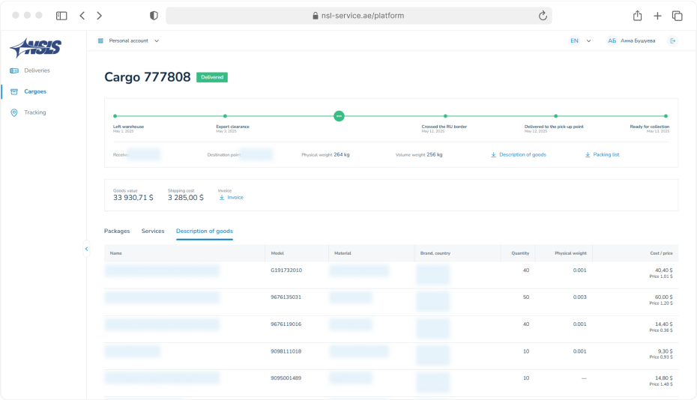Click the physical weight 0.003 cell
This screenshot has width=697, height=400.
pos(579,297)
